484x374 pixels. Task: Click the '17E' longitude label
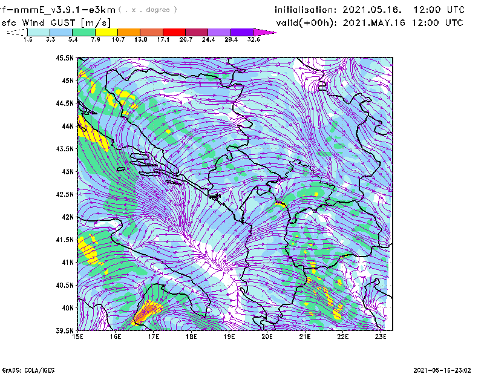154,336
